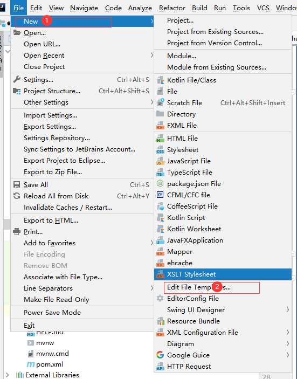The width and height of the screenshot is (297, 379).
Task: Click the Google Guice icon
Action: [x=160, y=355]
